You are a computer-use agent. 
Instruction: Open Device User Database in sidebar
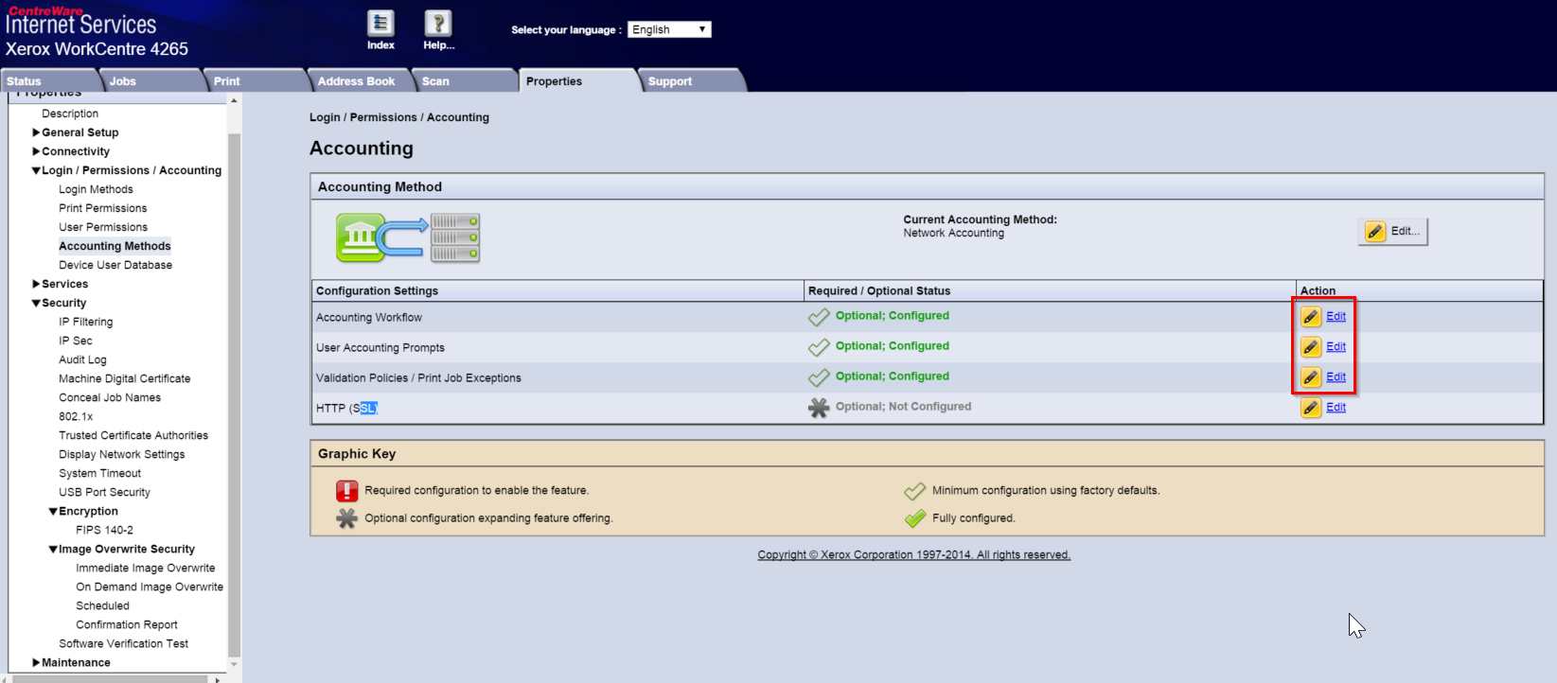point(115,265)
